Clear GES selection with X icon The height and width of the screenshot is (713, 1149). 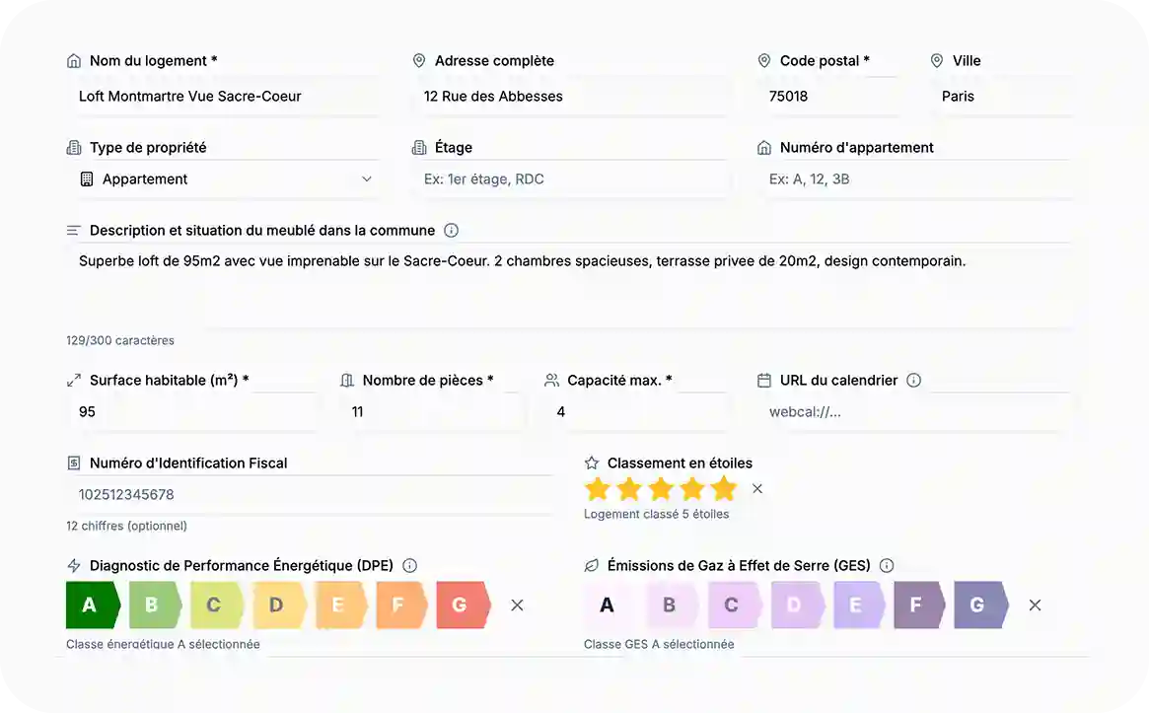1035,606
